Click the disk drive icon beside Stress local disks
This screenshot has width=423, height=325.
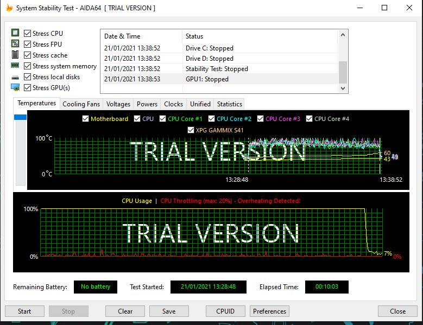(15, 78)
